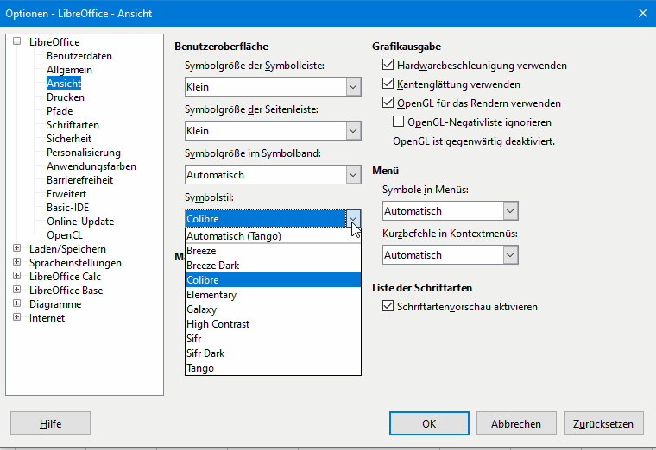Expand the Diagramme node
656x450 pixels.
click(x=16, y=303)
